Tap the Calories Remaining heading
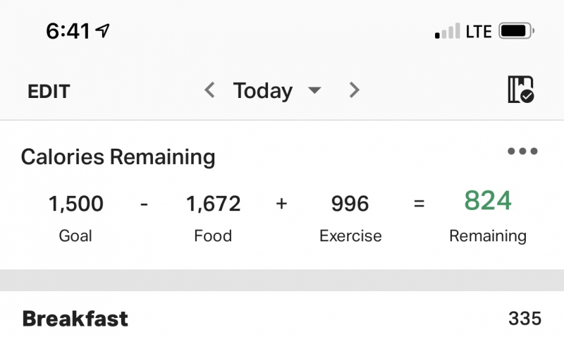 pos(118,157)
